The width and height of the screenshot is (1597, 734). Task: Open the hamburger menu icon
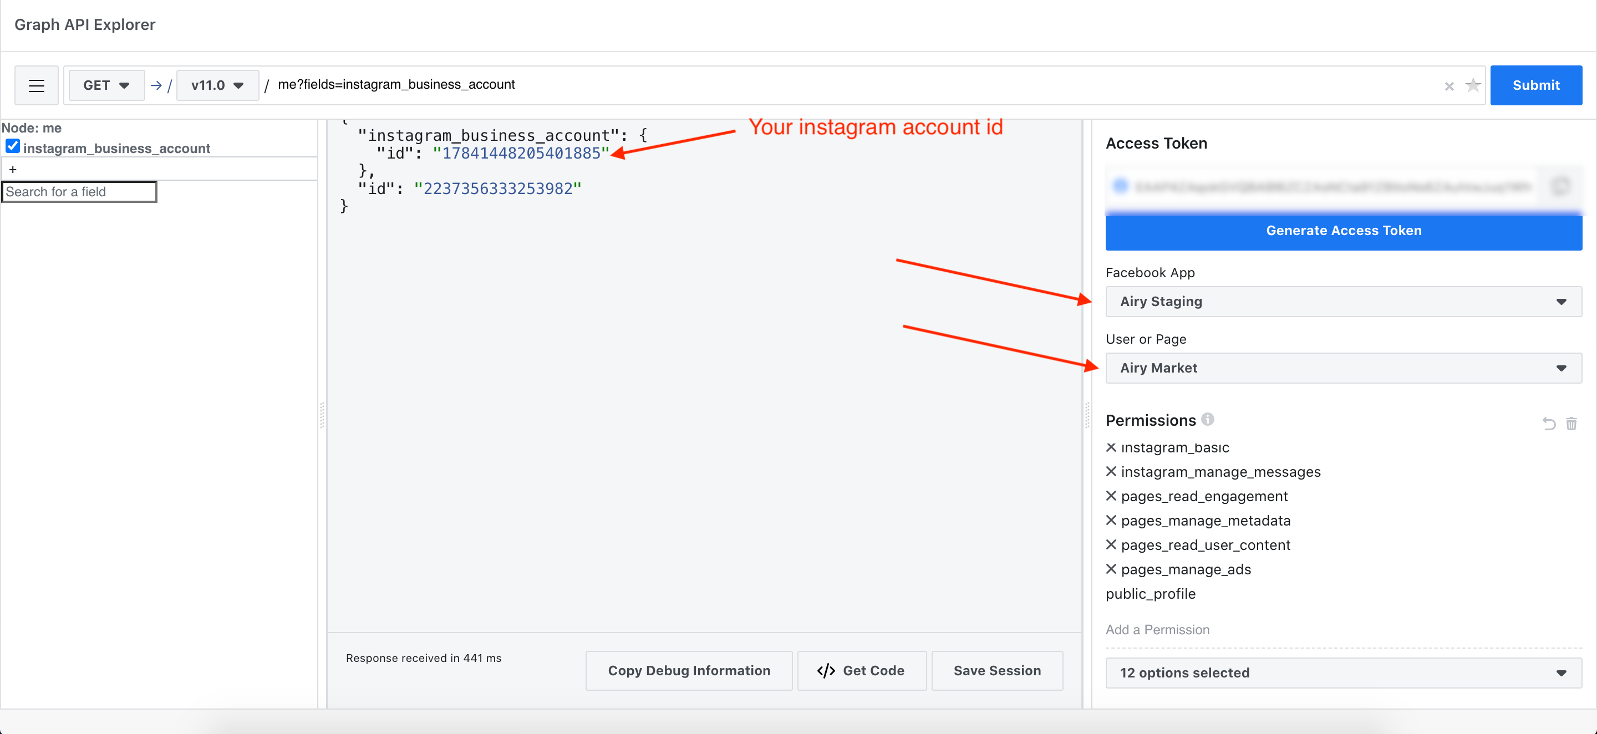pyautogui.click(x=37, y=85)
